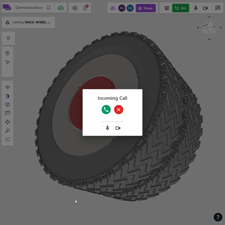
Task: Toggle the visibility eye tool
Action: point(8,87)
